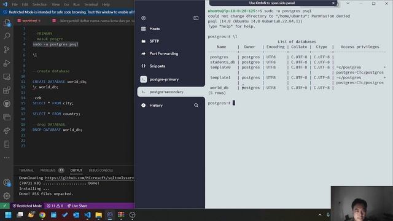This screenshot has width=393, height=221.
Task: Open Google Chrome from the taskbar
Action: (x=42, y=215)
